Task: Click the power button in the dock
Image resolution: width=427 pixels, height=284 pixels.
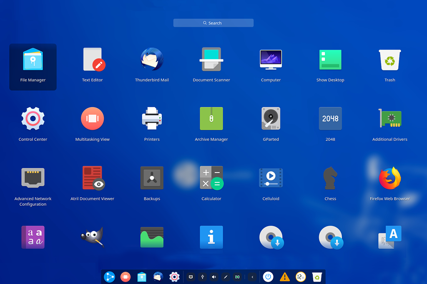Action: click(x=268, y=277)
